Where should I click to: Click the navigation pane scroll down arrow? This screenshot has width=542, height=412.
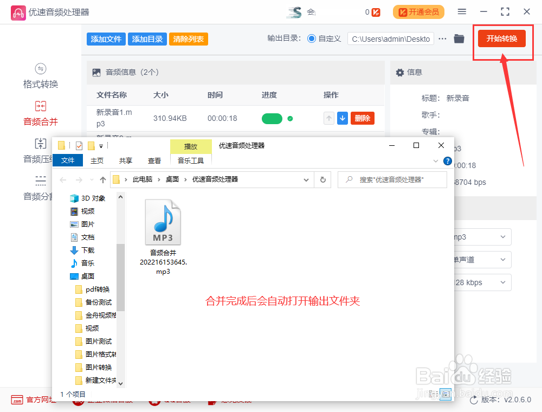tap(120, 383)
